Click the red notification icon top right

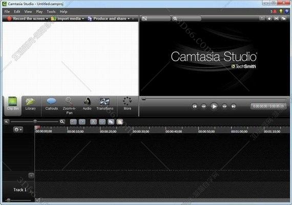275,12
